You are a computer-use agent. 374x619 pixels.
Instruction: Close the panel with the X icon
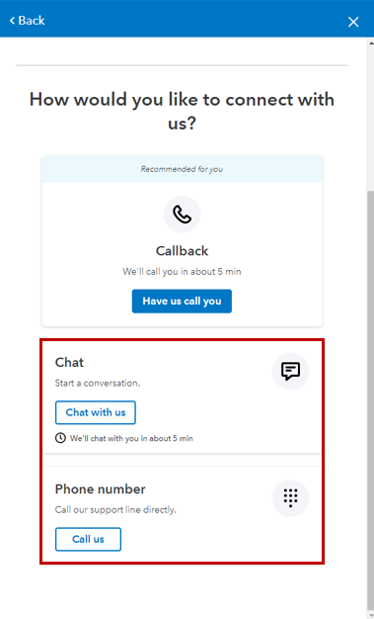pyautogui.click(x=353, y=22)
